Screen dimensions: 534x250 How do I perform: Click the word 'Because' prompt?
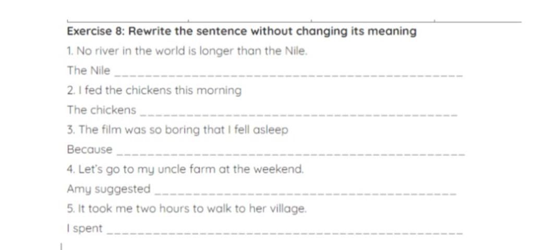tap(90, 149)
